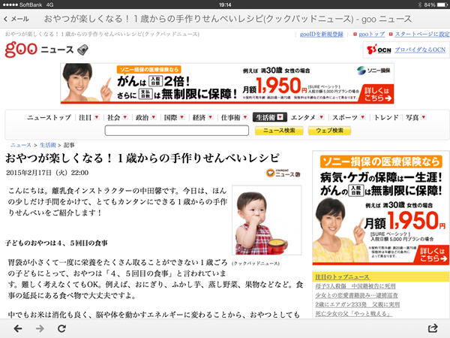Click the OCN logo icon
Image resolution: width=450 pixels, height=338 pixels.
[x=379, y=50]
